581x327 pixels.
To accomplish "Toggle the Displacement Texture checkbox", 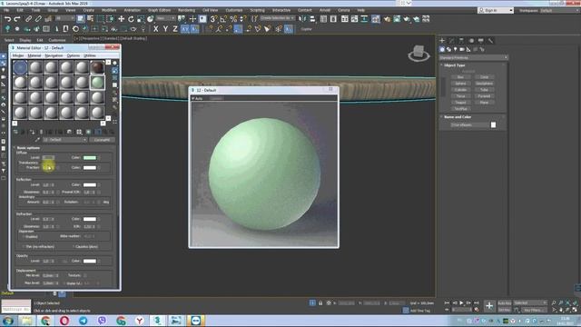I will tap(84, 275).
